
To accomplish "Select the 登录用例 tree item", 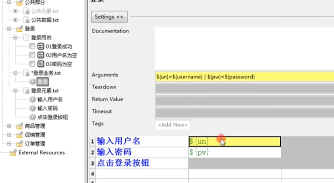I will pos(41,38).
